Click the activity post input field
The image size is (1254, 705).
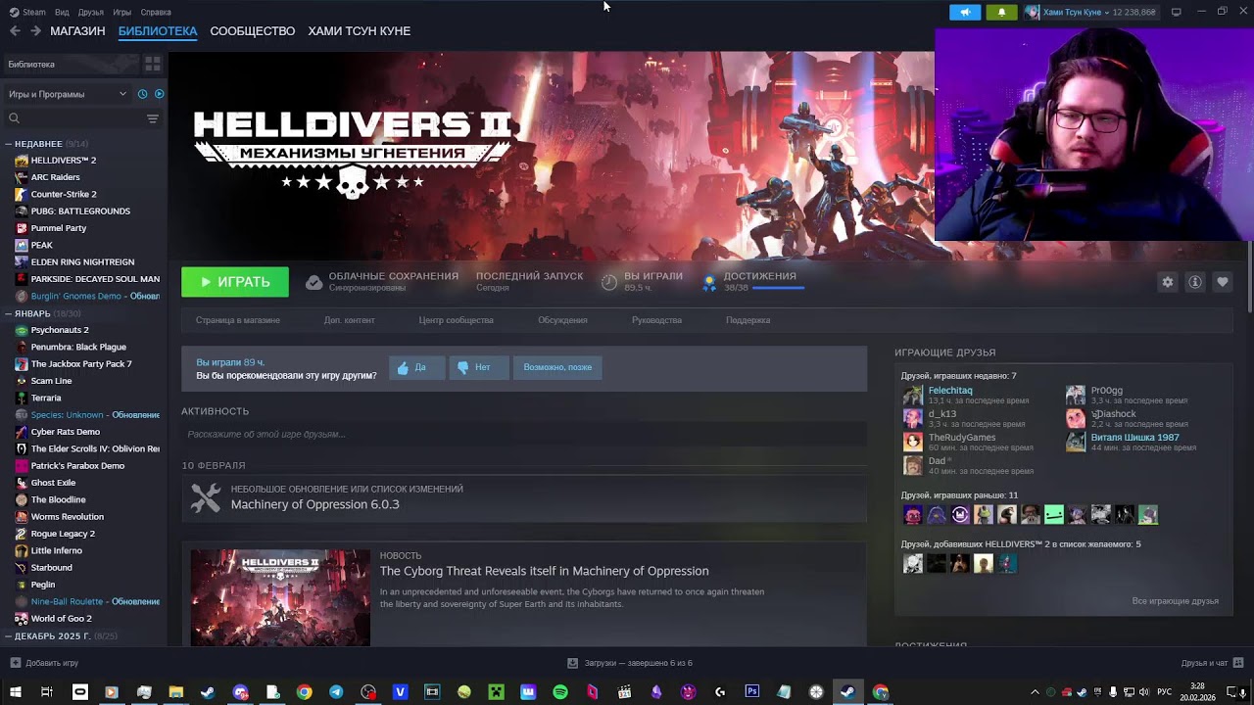pos(524,434)
